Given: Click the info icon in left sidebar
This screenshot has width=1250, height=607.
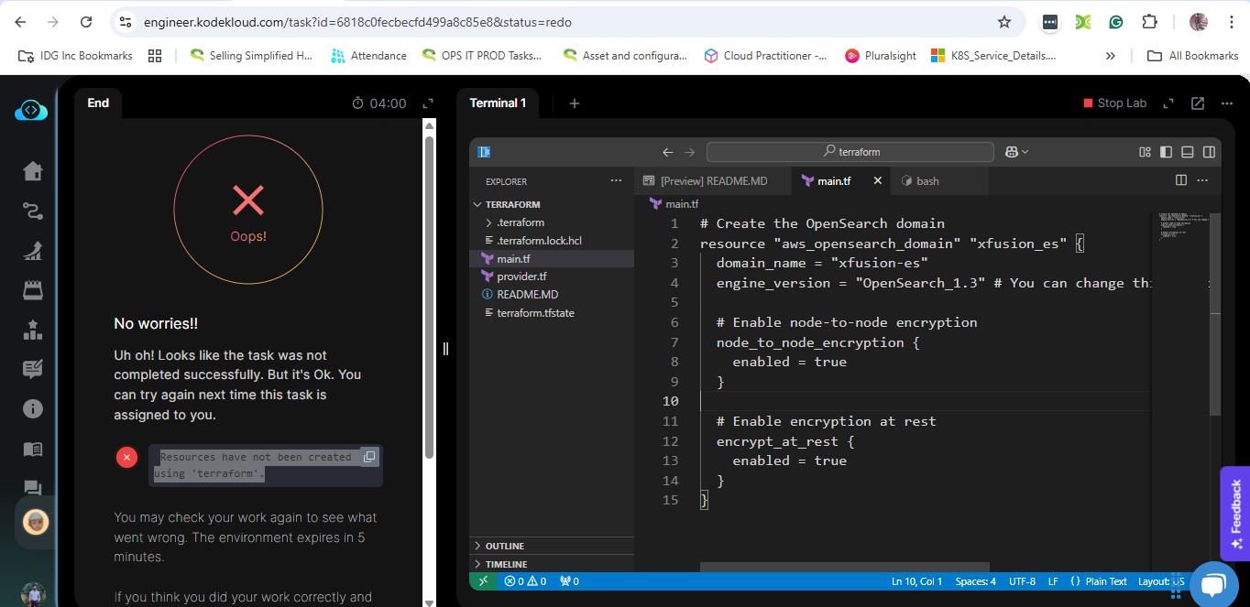Looking at the screenshot, I should click(32, 408).
